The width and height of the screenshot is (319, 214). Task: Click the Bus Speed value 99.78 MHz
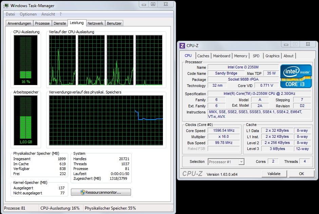coord(224,143)
